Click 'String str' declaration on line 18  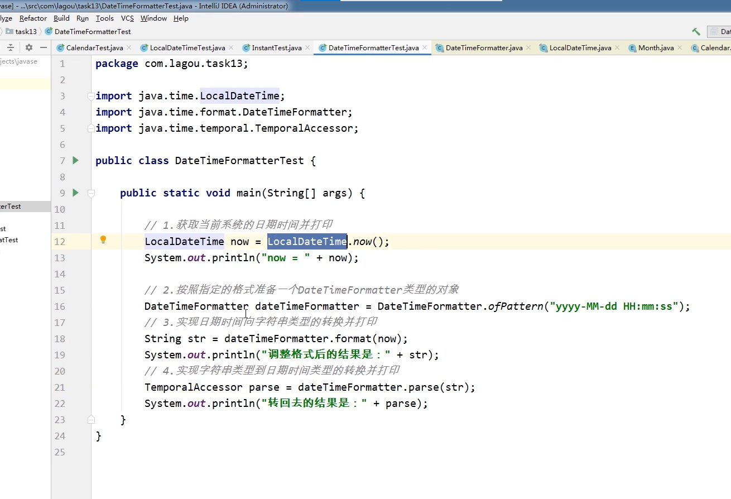(x=175, y=339)
